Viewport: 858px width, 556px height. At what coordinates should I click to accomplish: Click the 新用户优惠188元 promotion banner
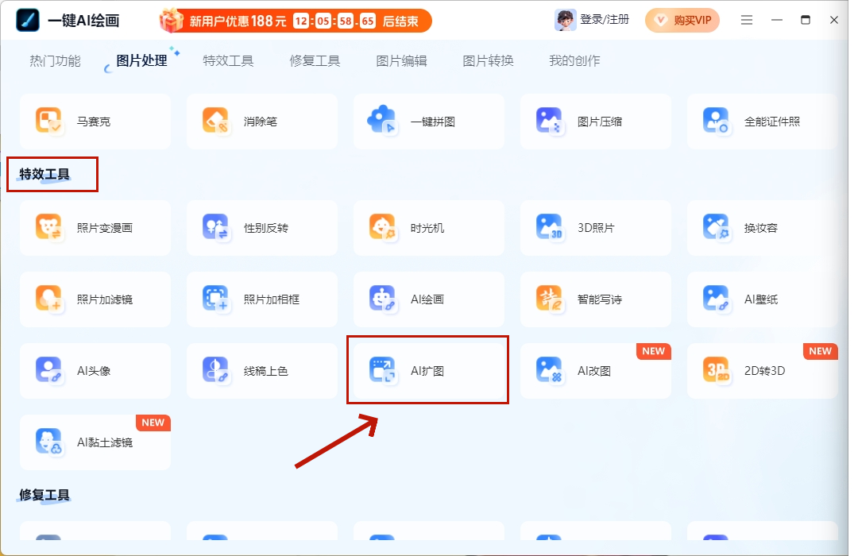296,21
